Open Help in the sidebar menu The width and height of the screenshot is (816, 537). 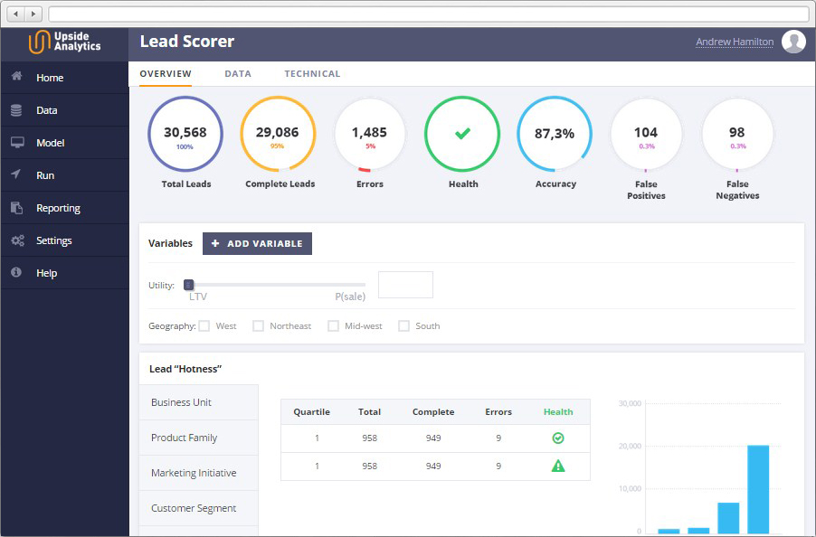pos(64,273)
